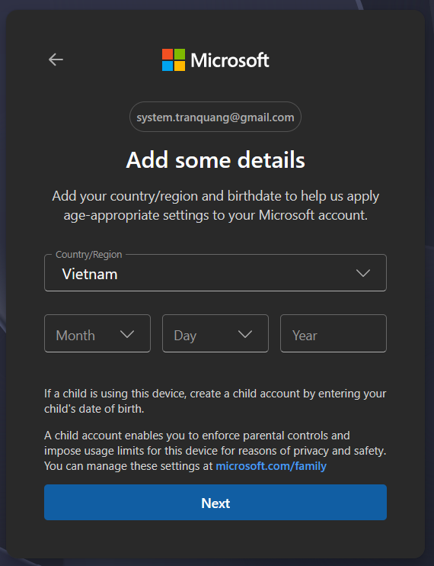Viewport: 434px width, 566px height.
Task: Click the Microsoft wordmark text
Action: click(x=230, y=60)
